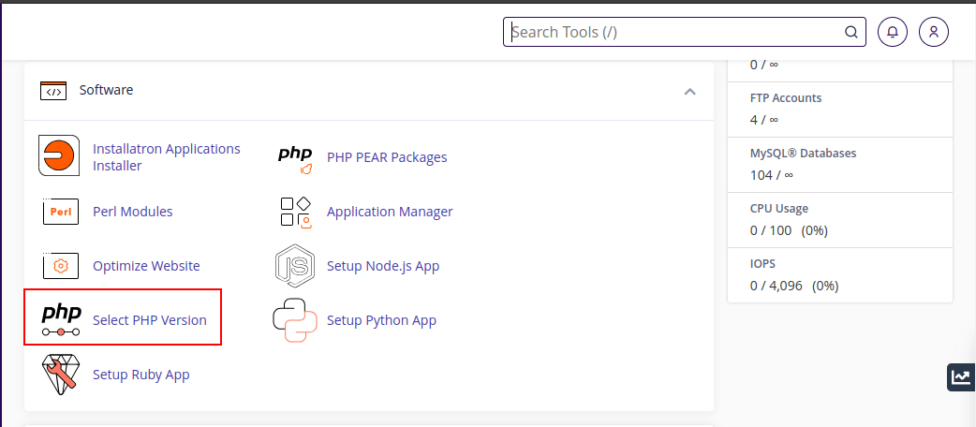This screenshot has width=976, height=427.
Task: Open the Setup Python App link
Action: pos(381,320)
